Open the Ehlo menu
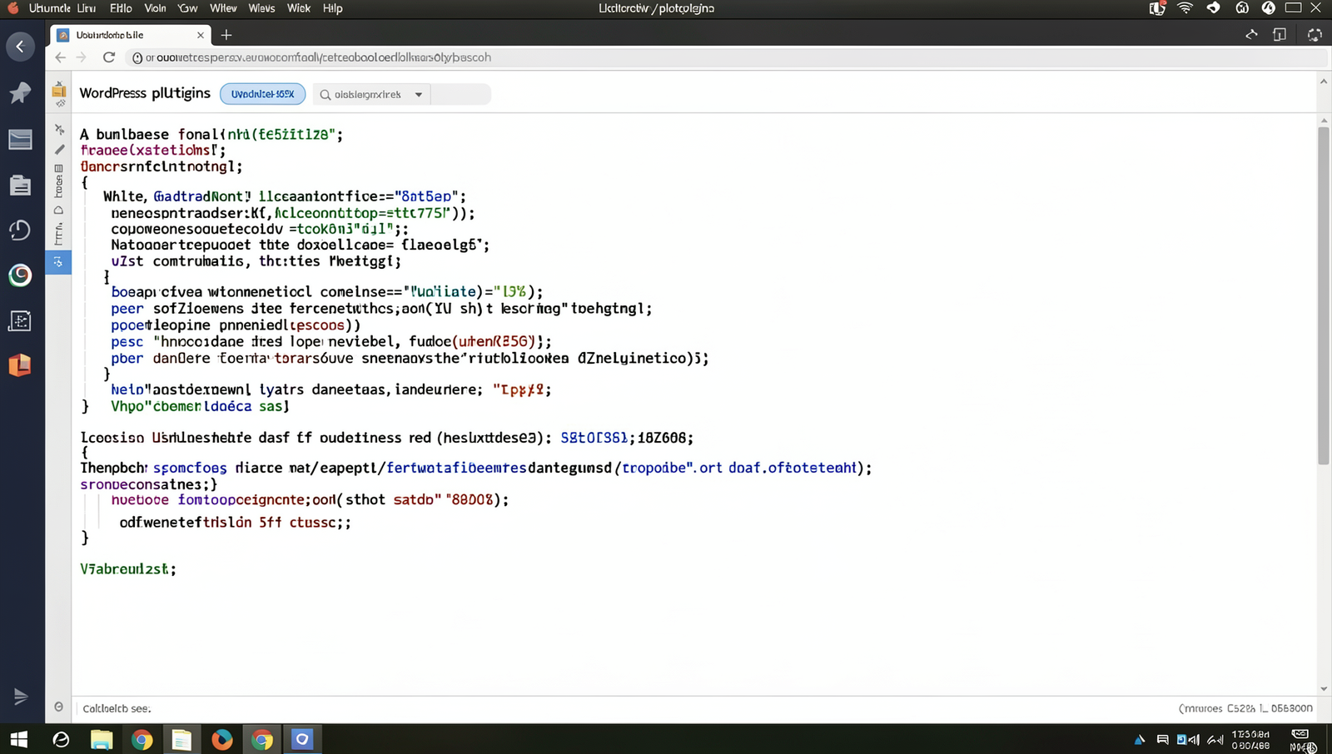1332x754 pixels. click(121, 8)
